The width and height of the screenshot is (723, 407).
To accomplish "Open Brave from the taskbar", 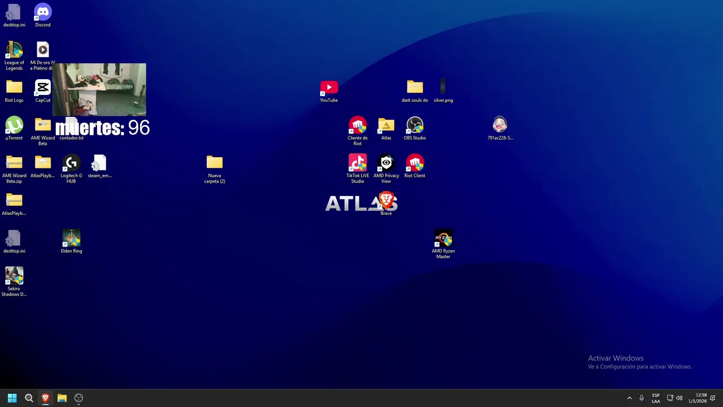I will pos(45,398).
